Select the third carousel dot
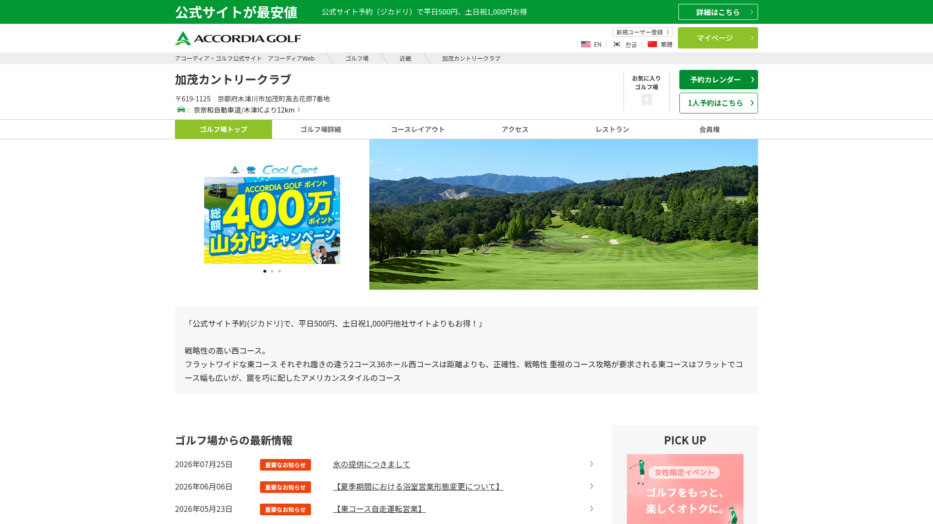 click(279, 271)
